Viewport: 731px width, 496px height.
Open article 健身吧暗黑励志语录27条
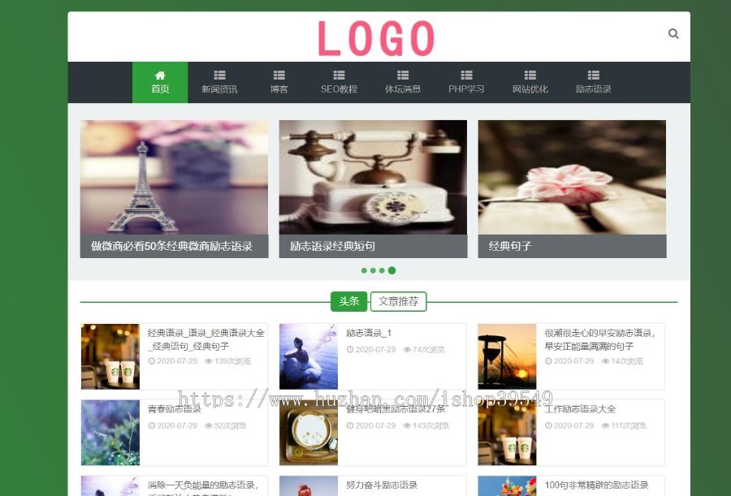pyautogui.click(x=396, y=409)
